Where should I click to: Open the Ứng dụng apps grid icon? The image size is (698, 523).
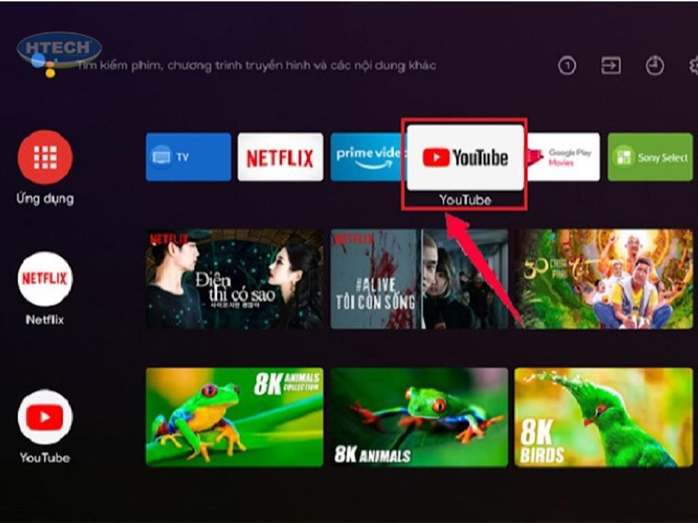45,157
